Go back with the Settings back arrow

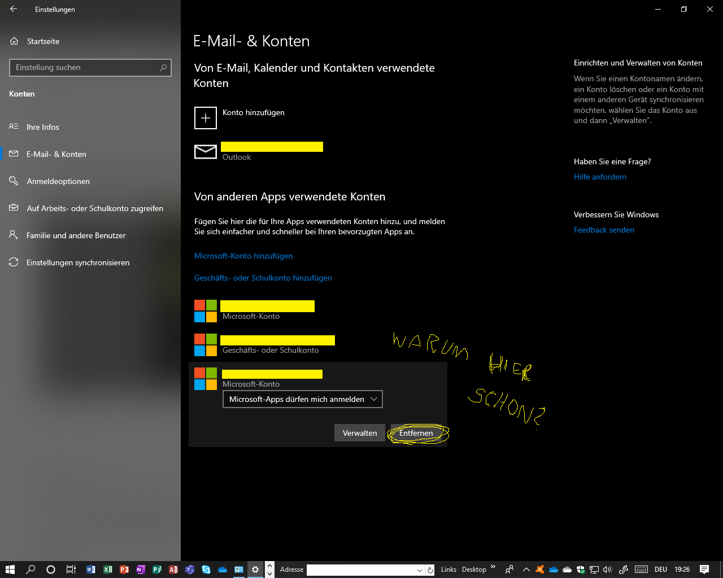(14, 9)
